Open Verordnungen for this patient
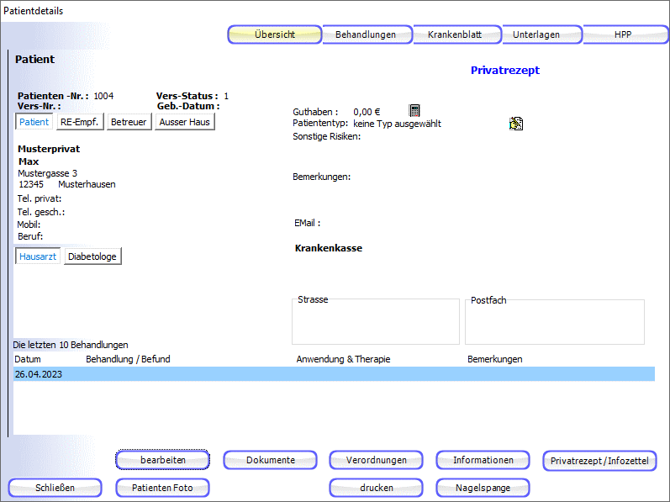 coord(377,460)
